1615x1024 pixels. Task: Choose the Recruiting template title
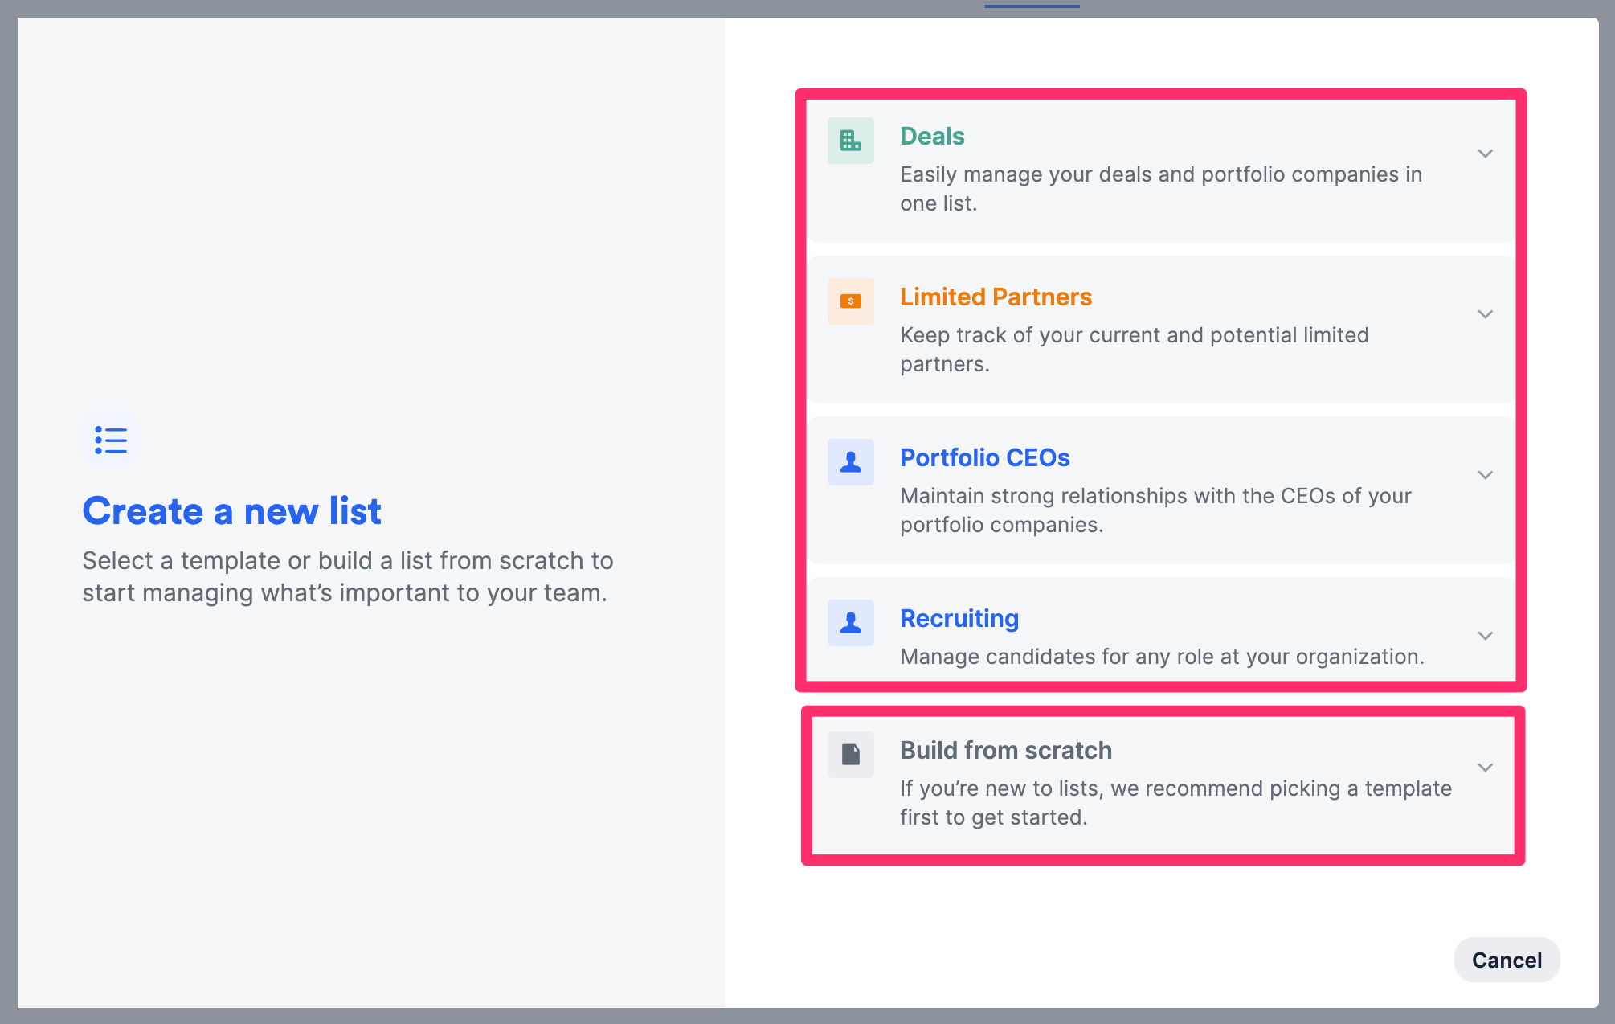click(959, 618)
